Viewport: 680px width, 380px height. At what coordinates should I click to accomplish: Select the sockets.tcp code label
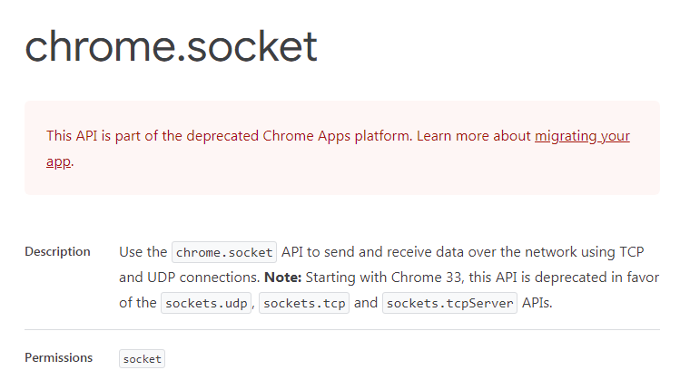[x=304, y=303]
